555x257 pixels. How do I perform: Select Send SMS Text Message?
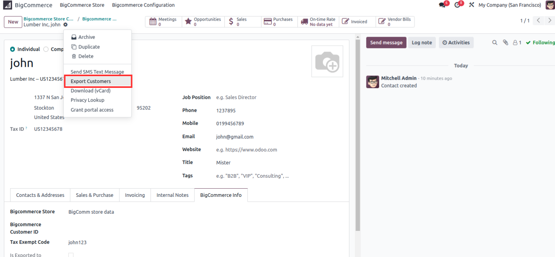coord(98,72)
